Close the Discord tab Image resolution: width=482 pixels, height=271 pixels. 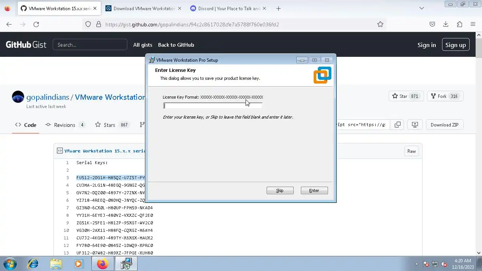[x=264, y=8]
